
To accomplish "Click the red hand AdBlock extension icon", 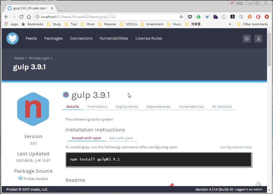I will tap(258, 17).
